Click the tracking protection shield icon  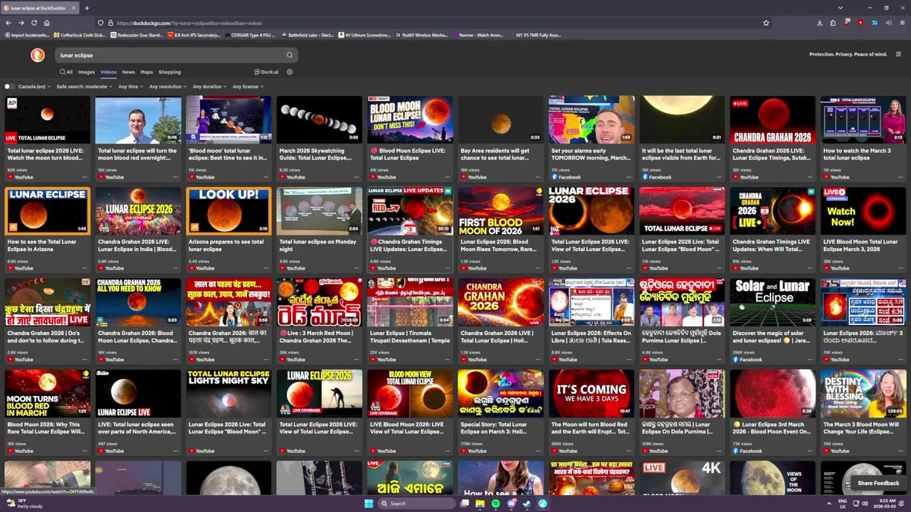(x=100, y=23)
